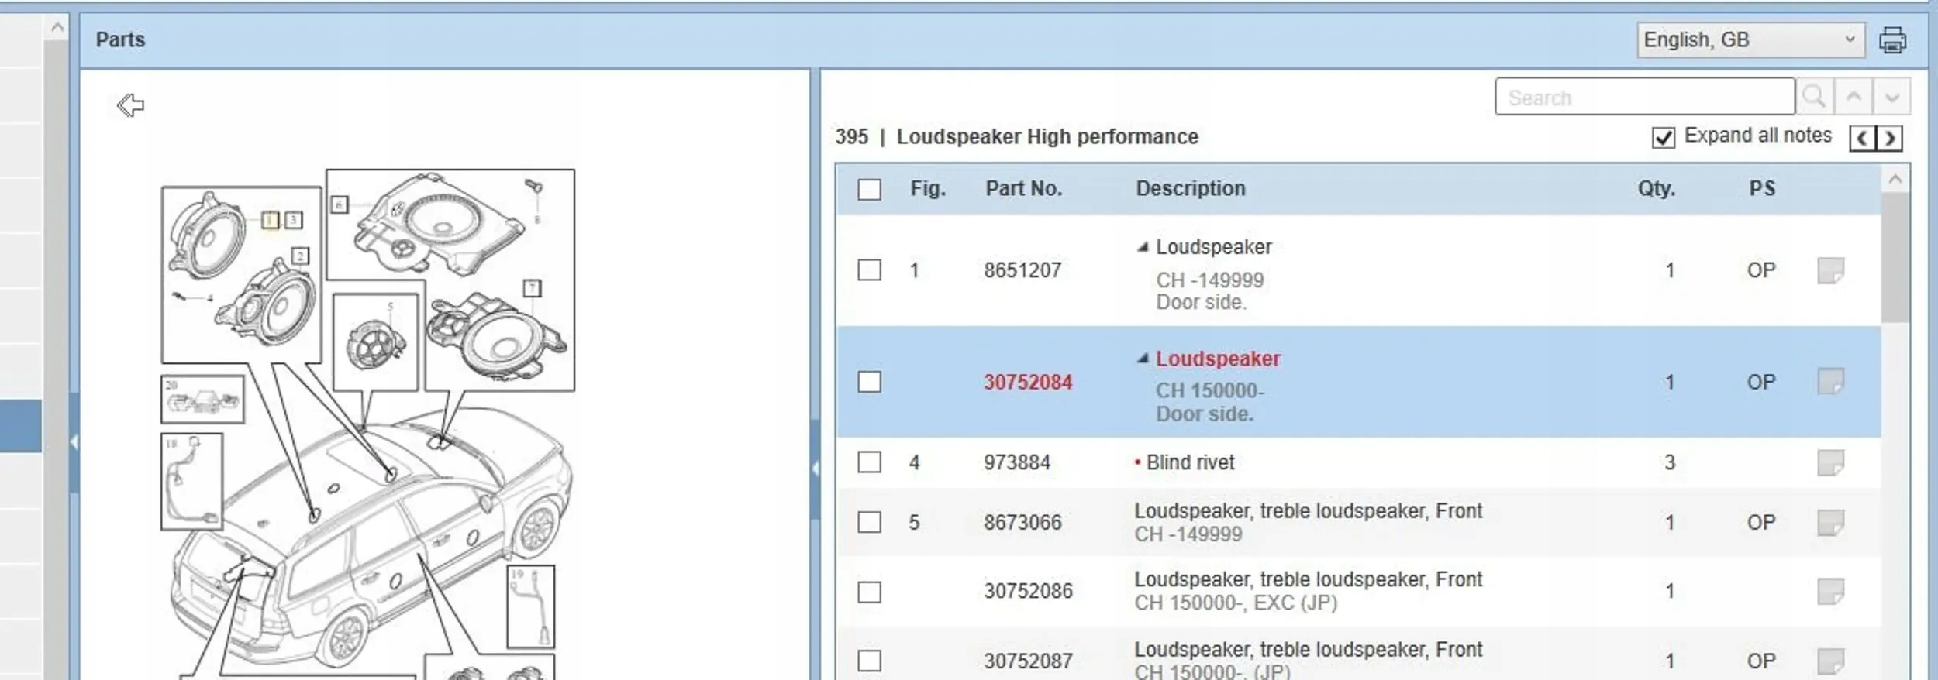Image resolution: width=1938 pixels, height=680 pixels.
Task: Untick the Expand all notes checkbox
Action: [x=1664, y=137]
